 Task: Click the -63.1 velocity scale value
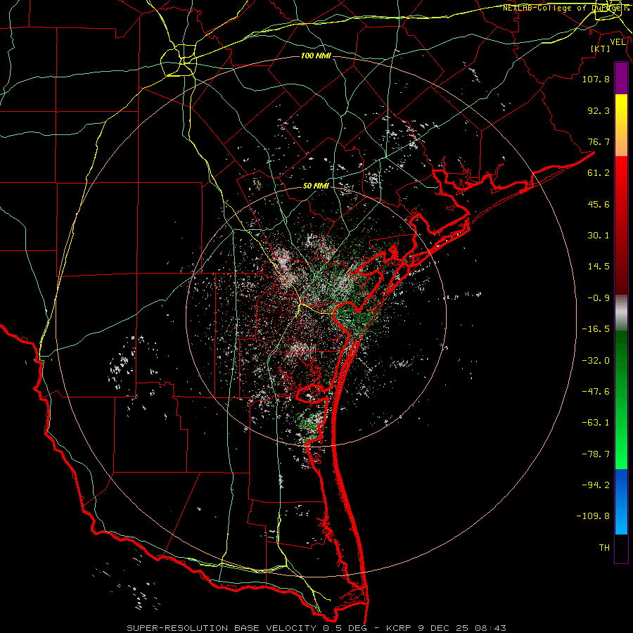[x=596, y=423]
